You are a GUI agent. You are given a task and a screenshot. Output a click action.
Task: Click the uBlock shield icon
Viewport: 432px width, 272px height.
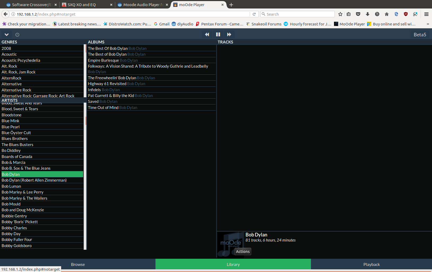tap(406, 14)
